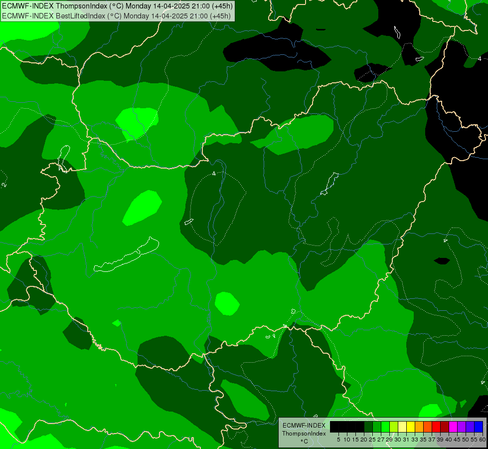Click the 'ThompsonIndex' label in the legend
The width and height of the screenshot is (488, 449).
click(x=304, y=434)
